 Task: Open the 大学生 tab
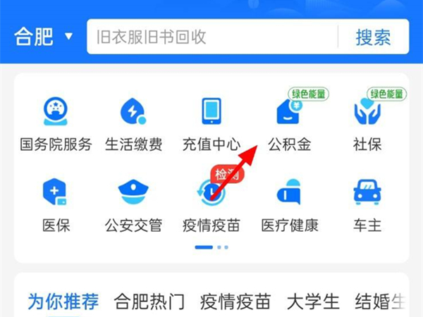pos(313,302)
